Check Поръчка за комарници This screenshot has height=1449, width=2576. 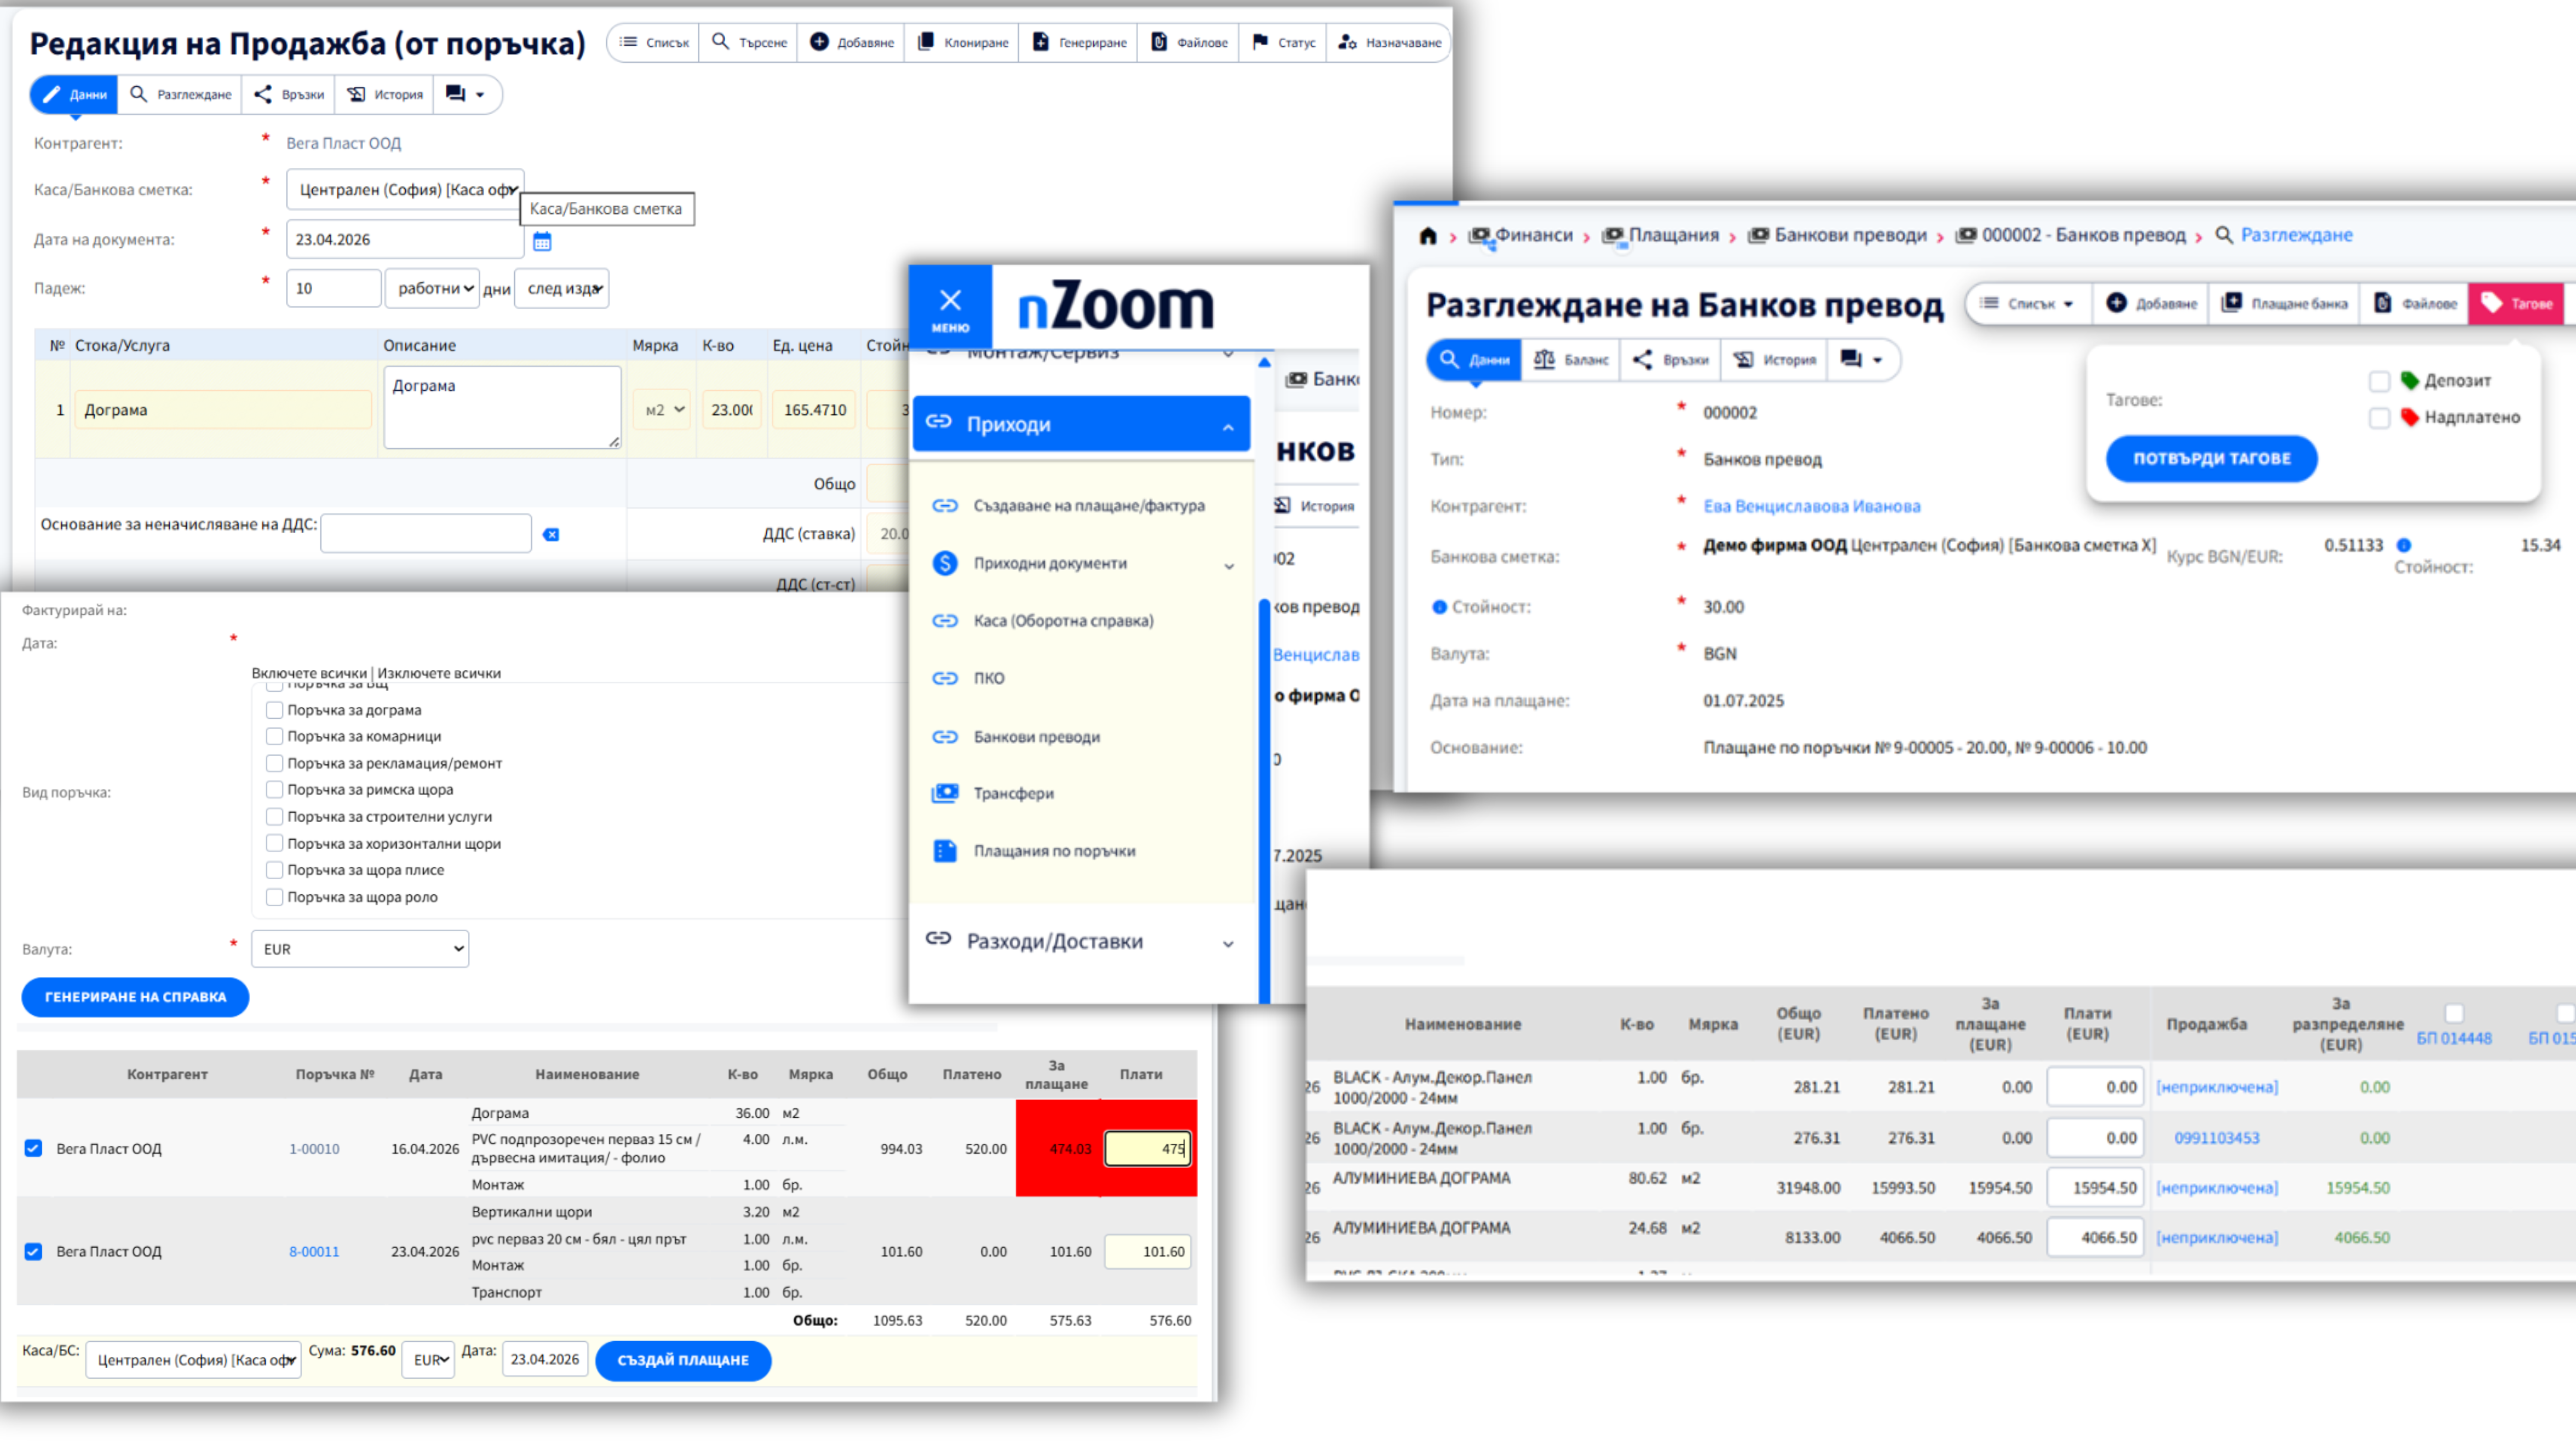pyautogui.click(x=274, y=737)
